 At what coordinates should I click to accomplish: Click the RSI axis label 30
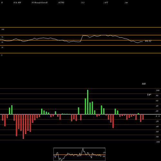click(x=2, y=47)
